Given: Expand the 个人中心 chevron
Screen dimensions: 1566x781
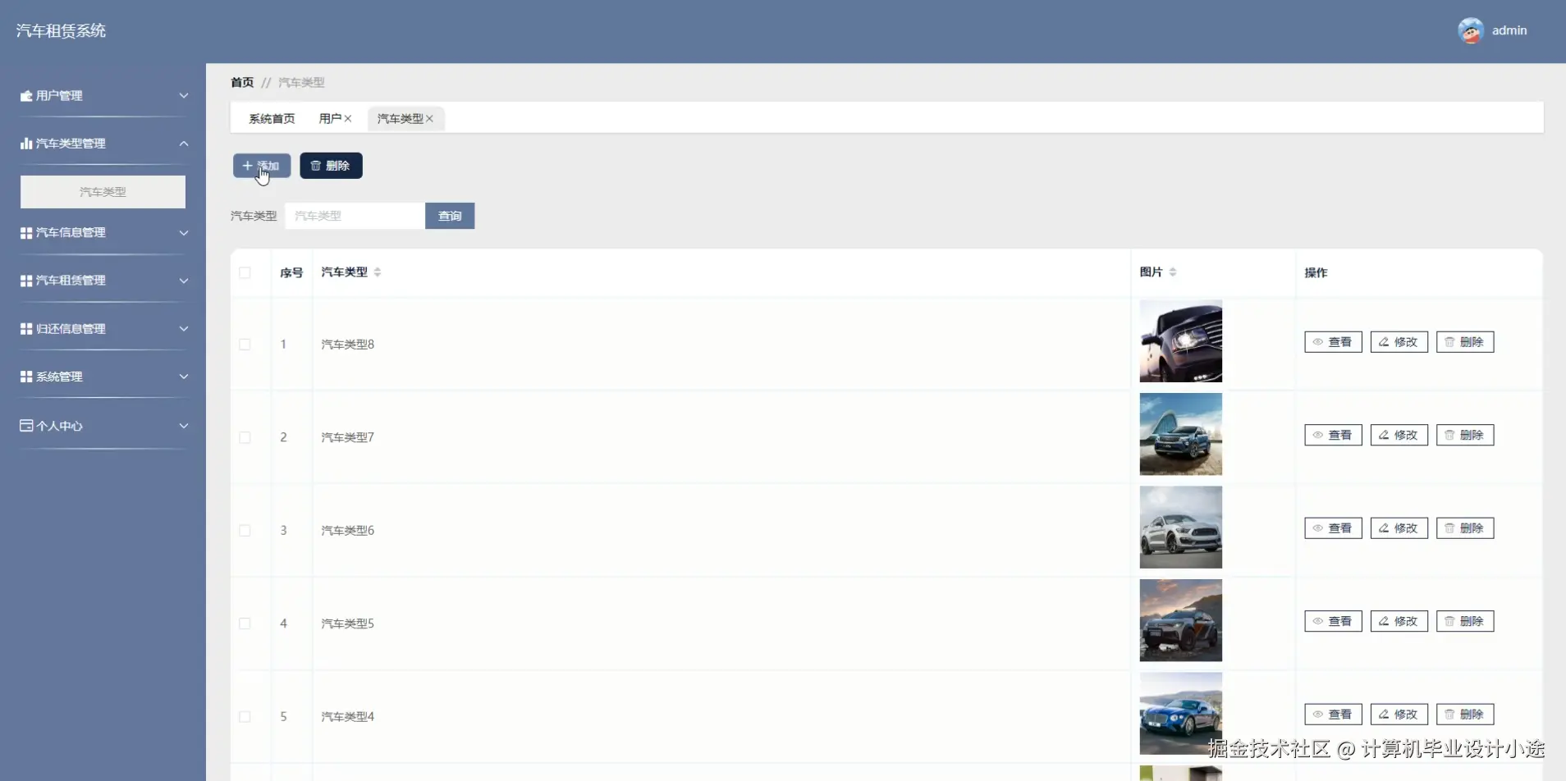Looking at the screenshot, I should pyautogui.click(x=184, y=426).
